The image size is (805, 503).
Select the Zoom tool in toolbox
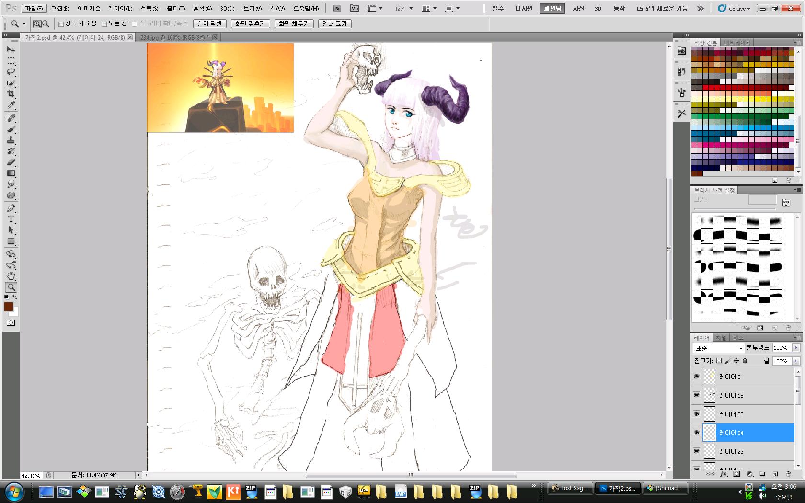(x=11, y=287)
